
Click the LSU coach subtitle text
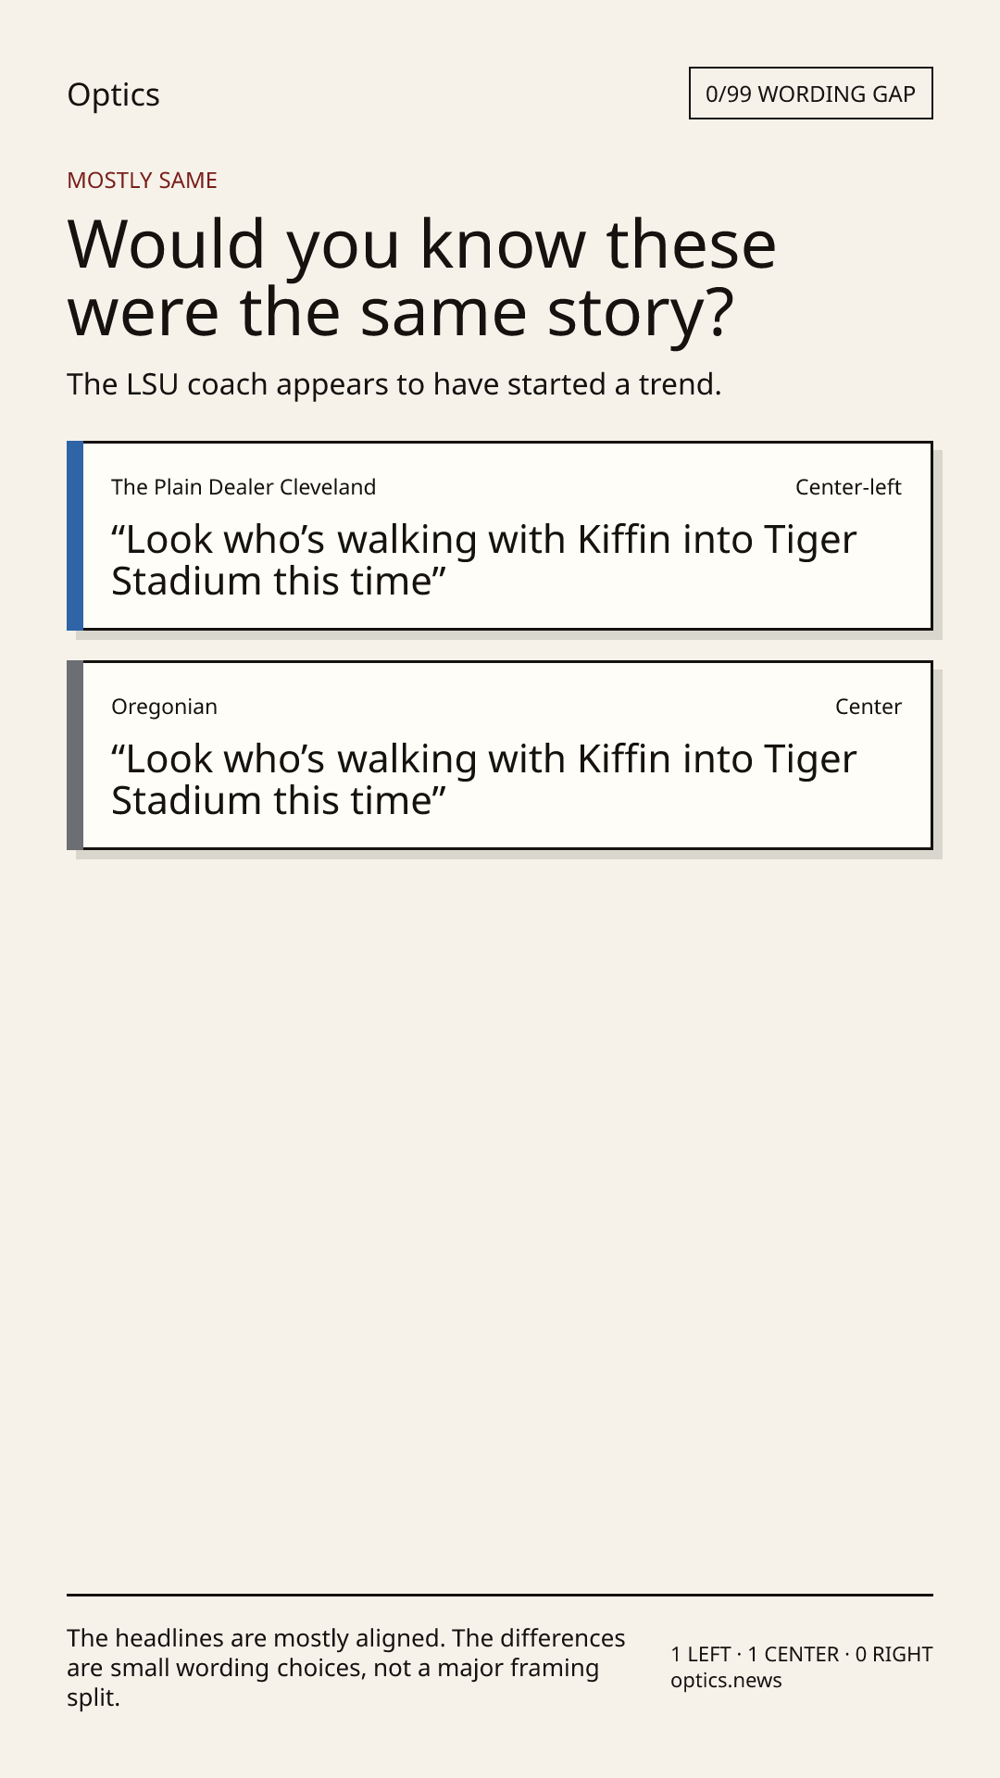tap(394, 383)
